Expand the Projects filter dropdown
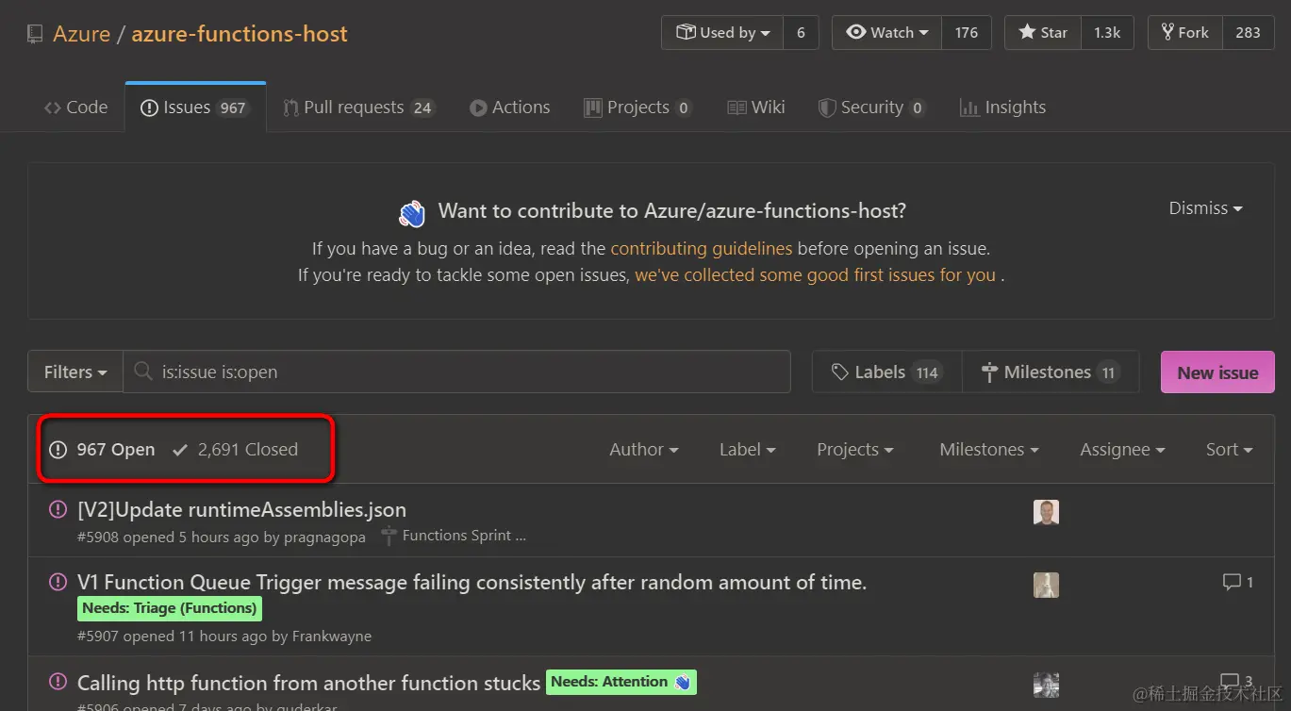Viewport: 1291px width, 711px height. pos(855,450)
